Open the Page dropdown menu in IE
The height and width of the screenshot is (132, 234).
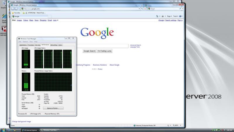[x=169, y=16]
